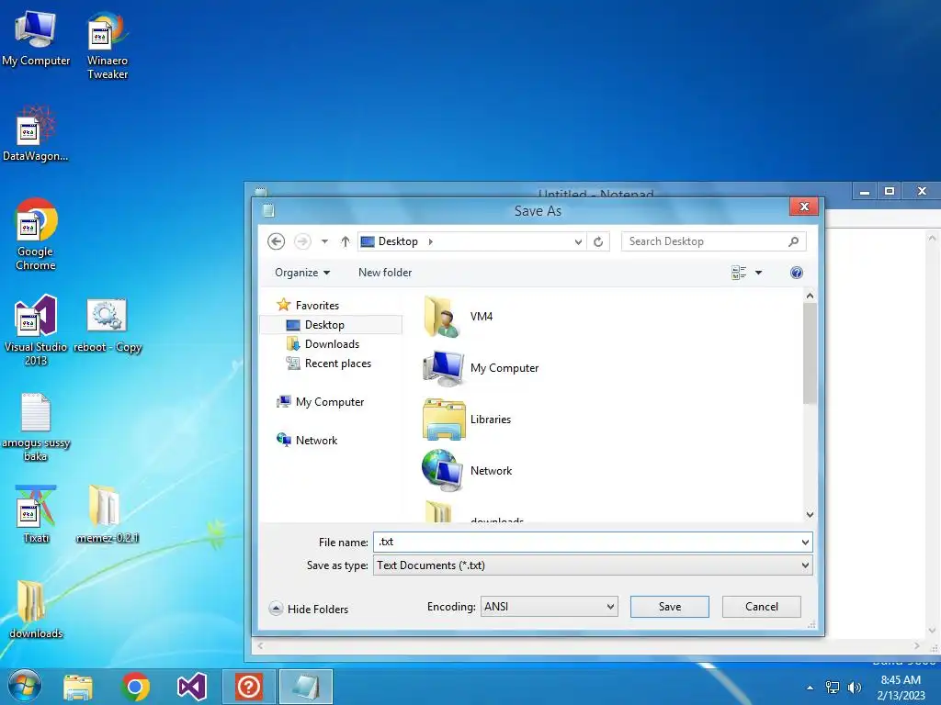Open recent locations dropdown arrow

(x=324, y=241)
